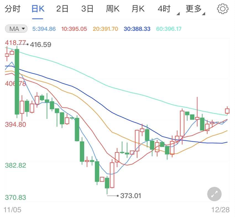
Task: Open the MA indicator dropdown
Action: [x=16, y=29]
